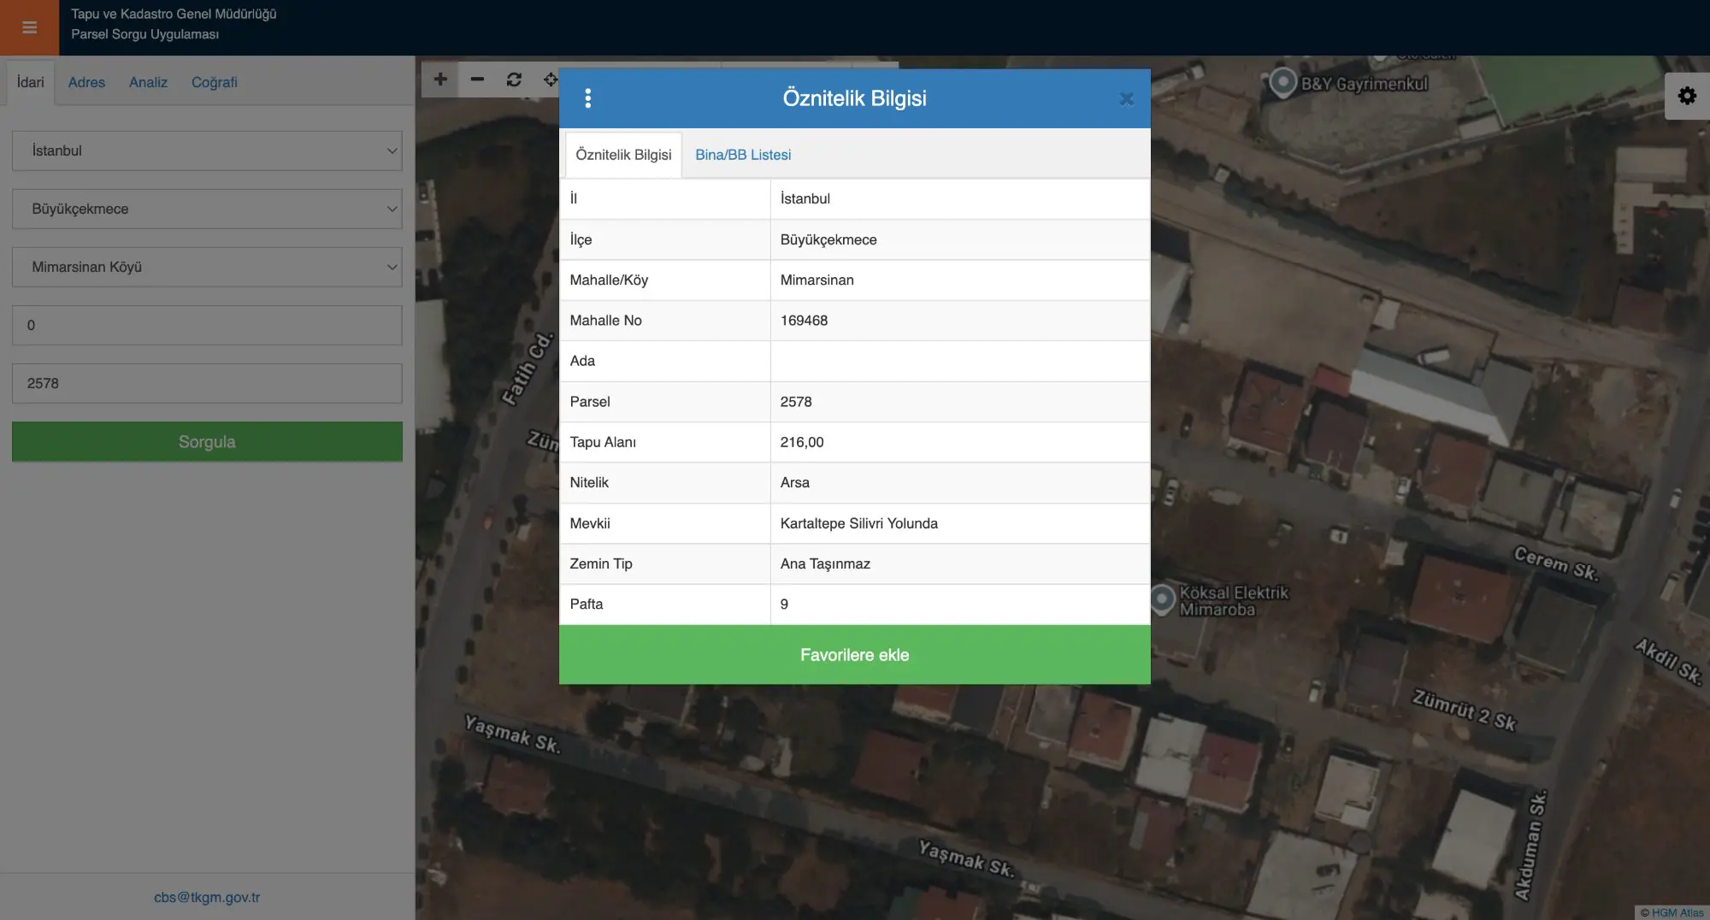Switch to the Analiz tab
Viewport: 1710px width, 920px height.
[148, 82]
